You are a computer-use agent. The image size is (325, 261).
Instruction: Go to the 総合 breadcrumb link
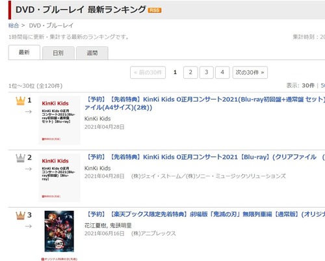click(14, 25)
